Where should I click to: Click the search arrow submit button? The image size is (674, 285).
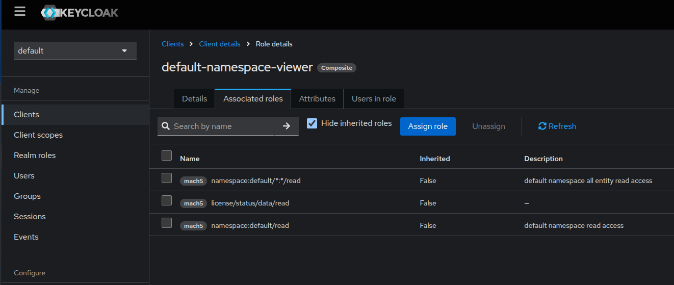click(286, 126)
